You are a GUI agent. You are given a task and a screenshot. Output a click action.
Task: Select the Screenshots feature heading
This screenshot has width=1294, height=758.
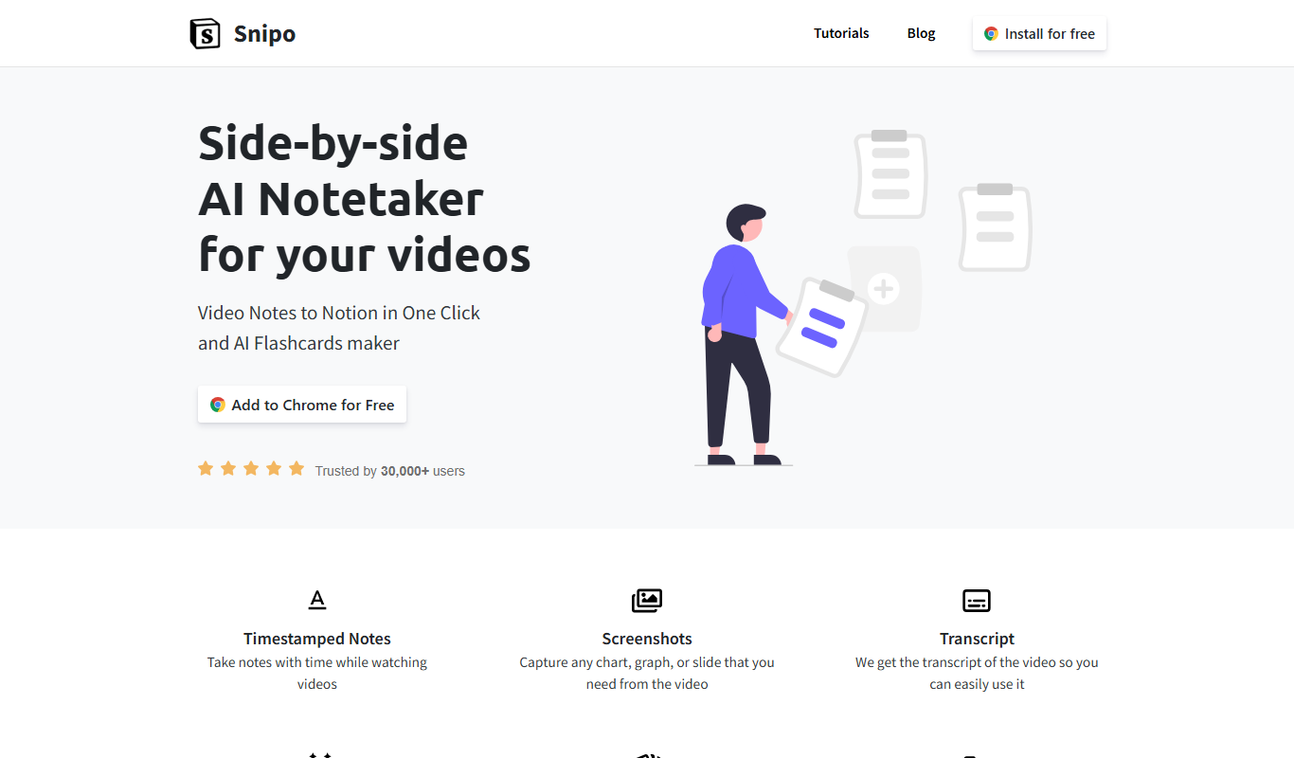point(647,639)
